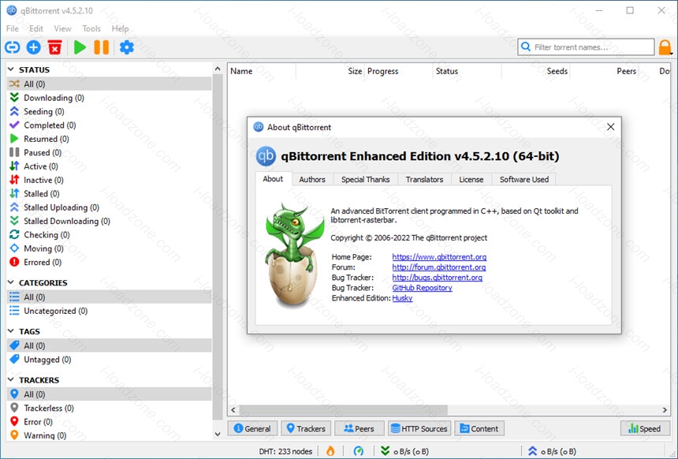This screenshot has height=459, width=678.
Task: Open the search filter magnifier dropdown
Action: pyautogui.click(x=526, y=47)
